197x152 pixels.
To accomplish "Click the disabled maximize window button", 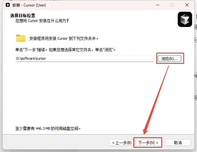I will pos(172,5).
